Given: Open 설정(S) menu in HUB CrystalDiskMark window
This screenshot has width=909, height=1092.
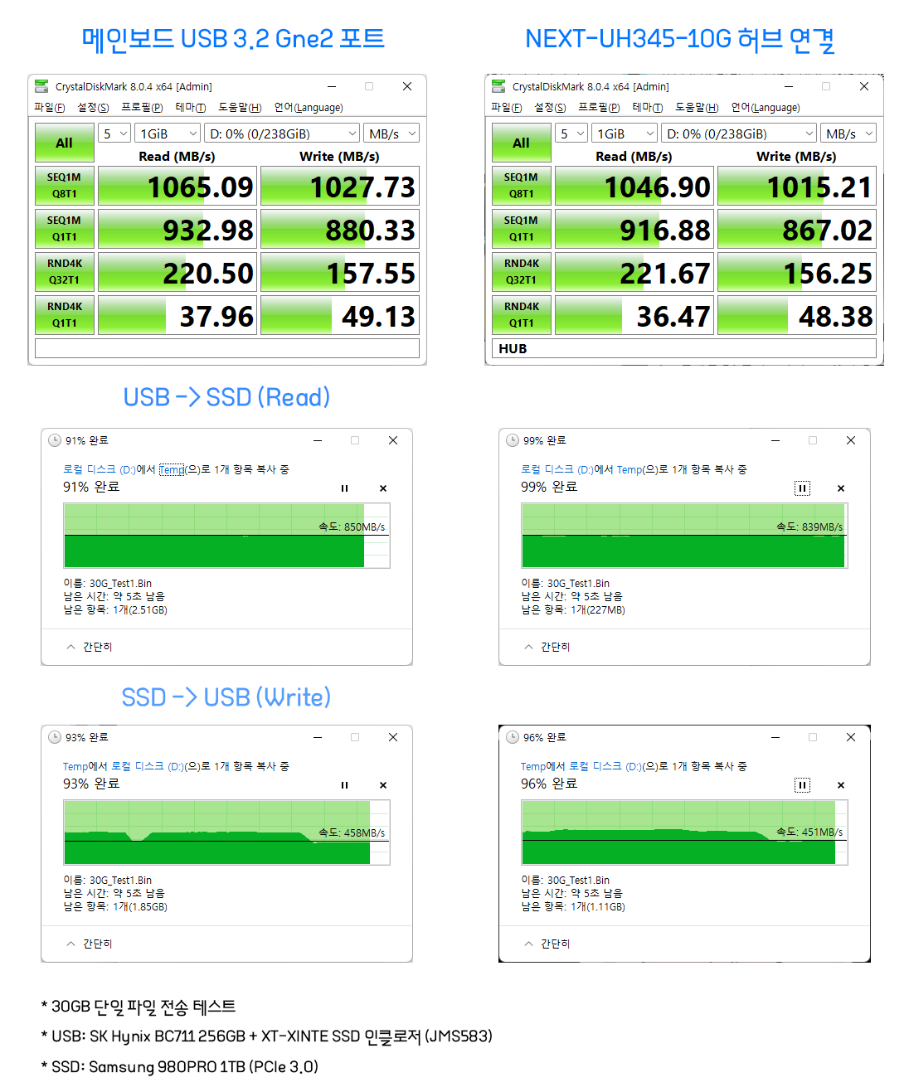Looking at the screenshot, I should [550, 108].
